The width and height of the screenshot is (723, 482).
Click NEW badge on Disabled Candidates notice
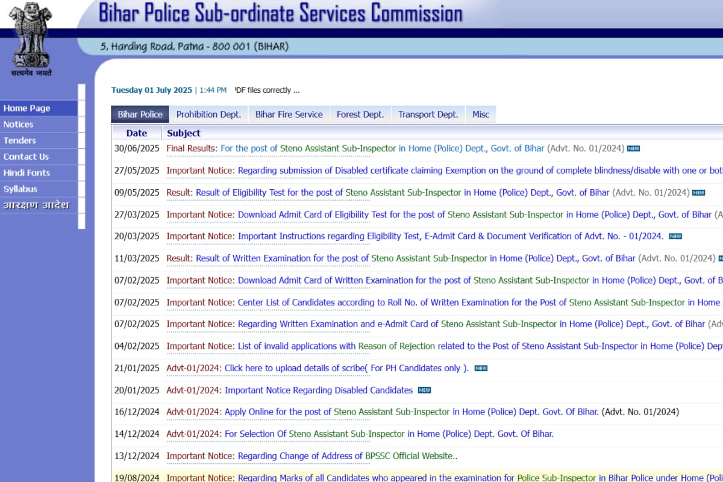coord(424,390)
